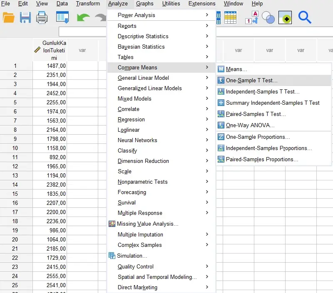Click the gray Redo arrow icon

tap(100, 17)
